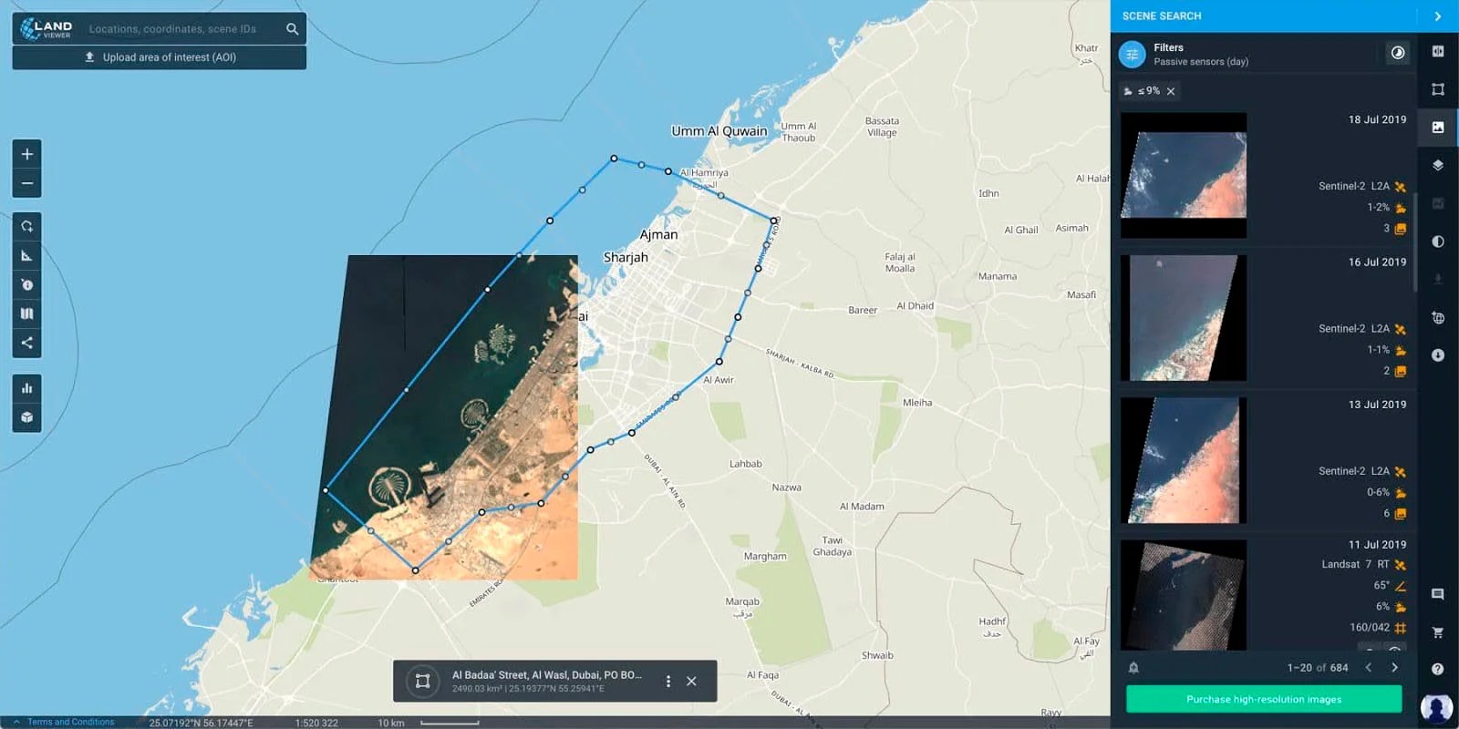Screen dimensions: 1459x729
Task: Click the 65° sun angle value
Action: [x=1381, y=585]
